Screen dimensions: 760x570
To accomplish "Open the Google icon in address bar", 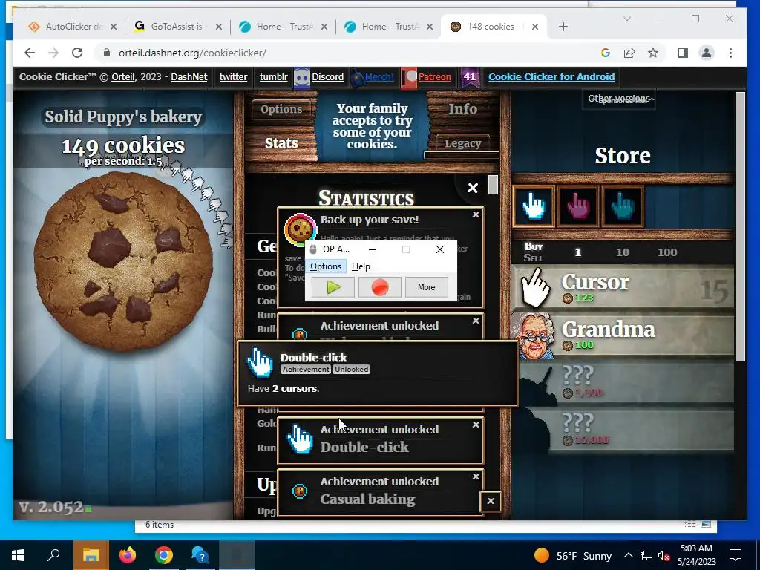I will pyautogui.click(x=606, y=53).
